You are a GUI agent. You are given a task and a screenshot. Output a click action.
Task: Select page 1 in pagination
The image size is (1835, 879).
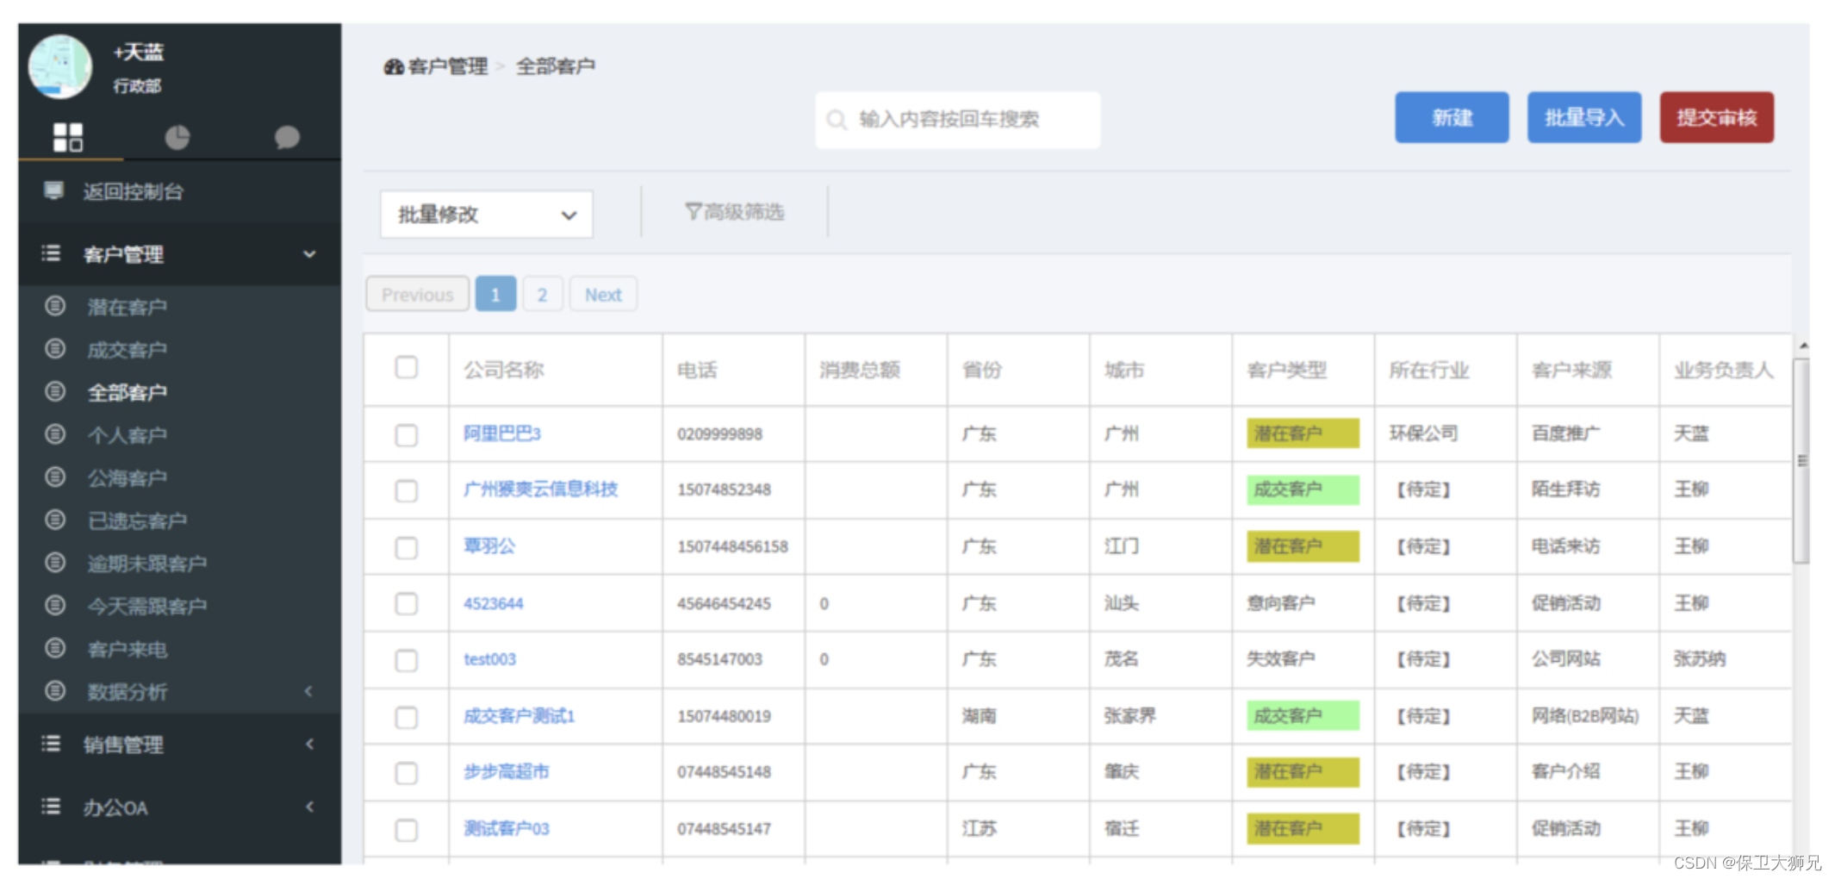click(495, 294)
